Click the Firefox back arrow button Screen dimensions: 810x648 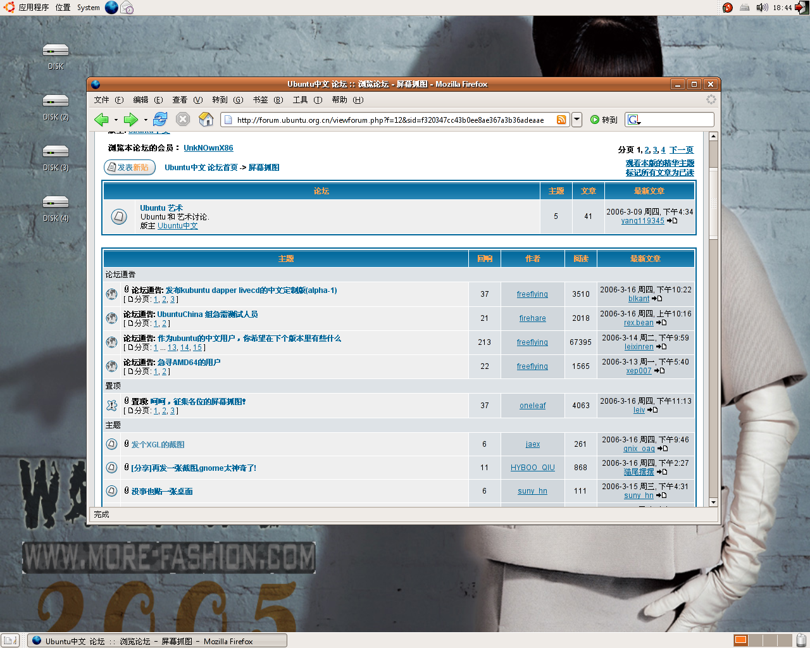click(101, 119)
